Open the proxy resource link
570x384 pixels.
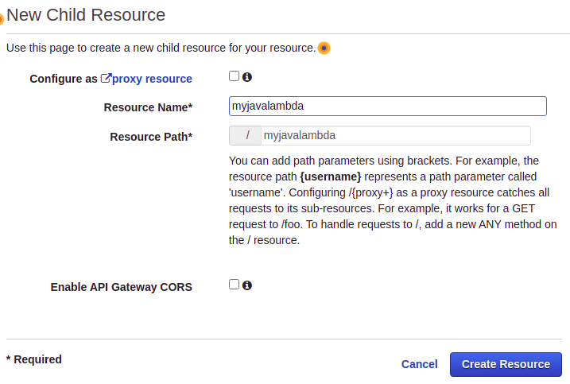[x=152, y=79]
